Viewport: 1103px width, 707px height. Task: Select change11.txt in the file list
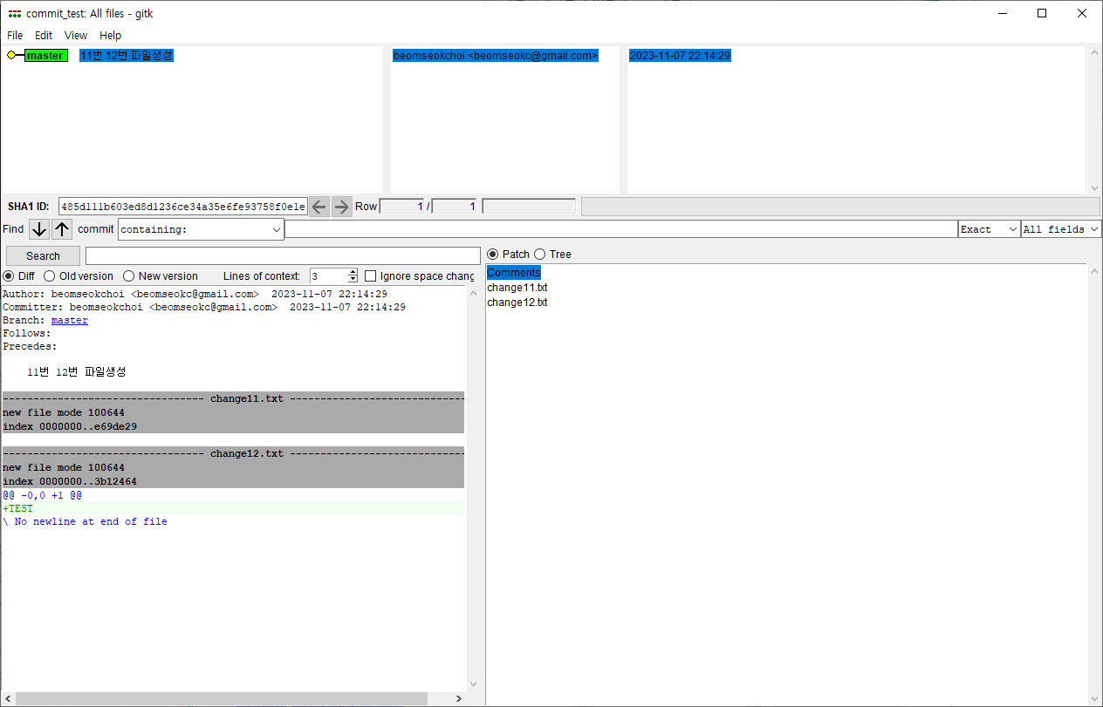[517, 287]
